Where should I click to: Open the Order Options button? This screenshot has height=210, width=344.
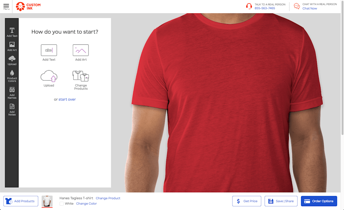[319, 201]
